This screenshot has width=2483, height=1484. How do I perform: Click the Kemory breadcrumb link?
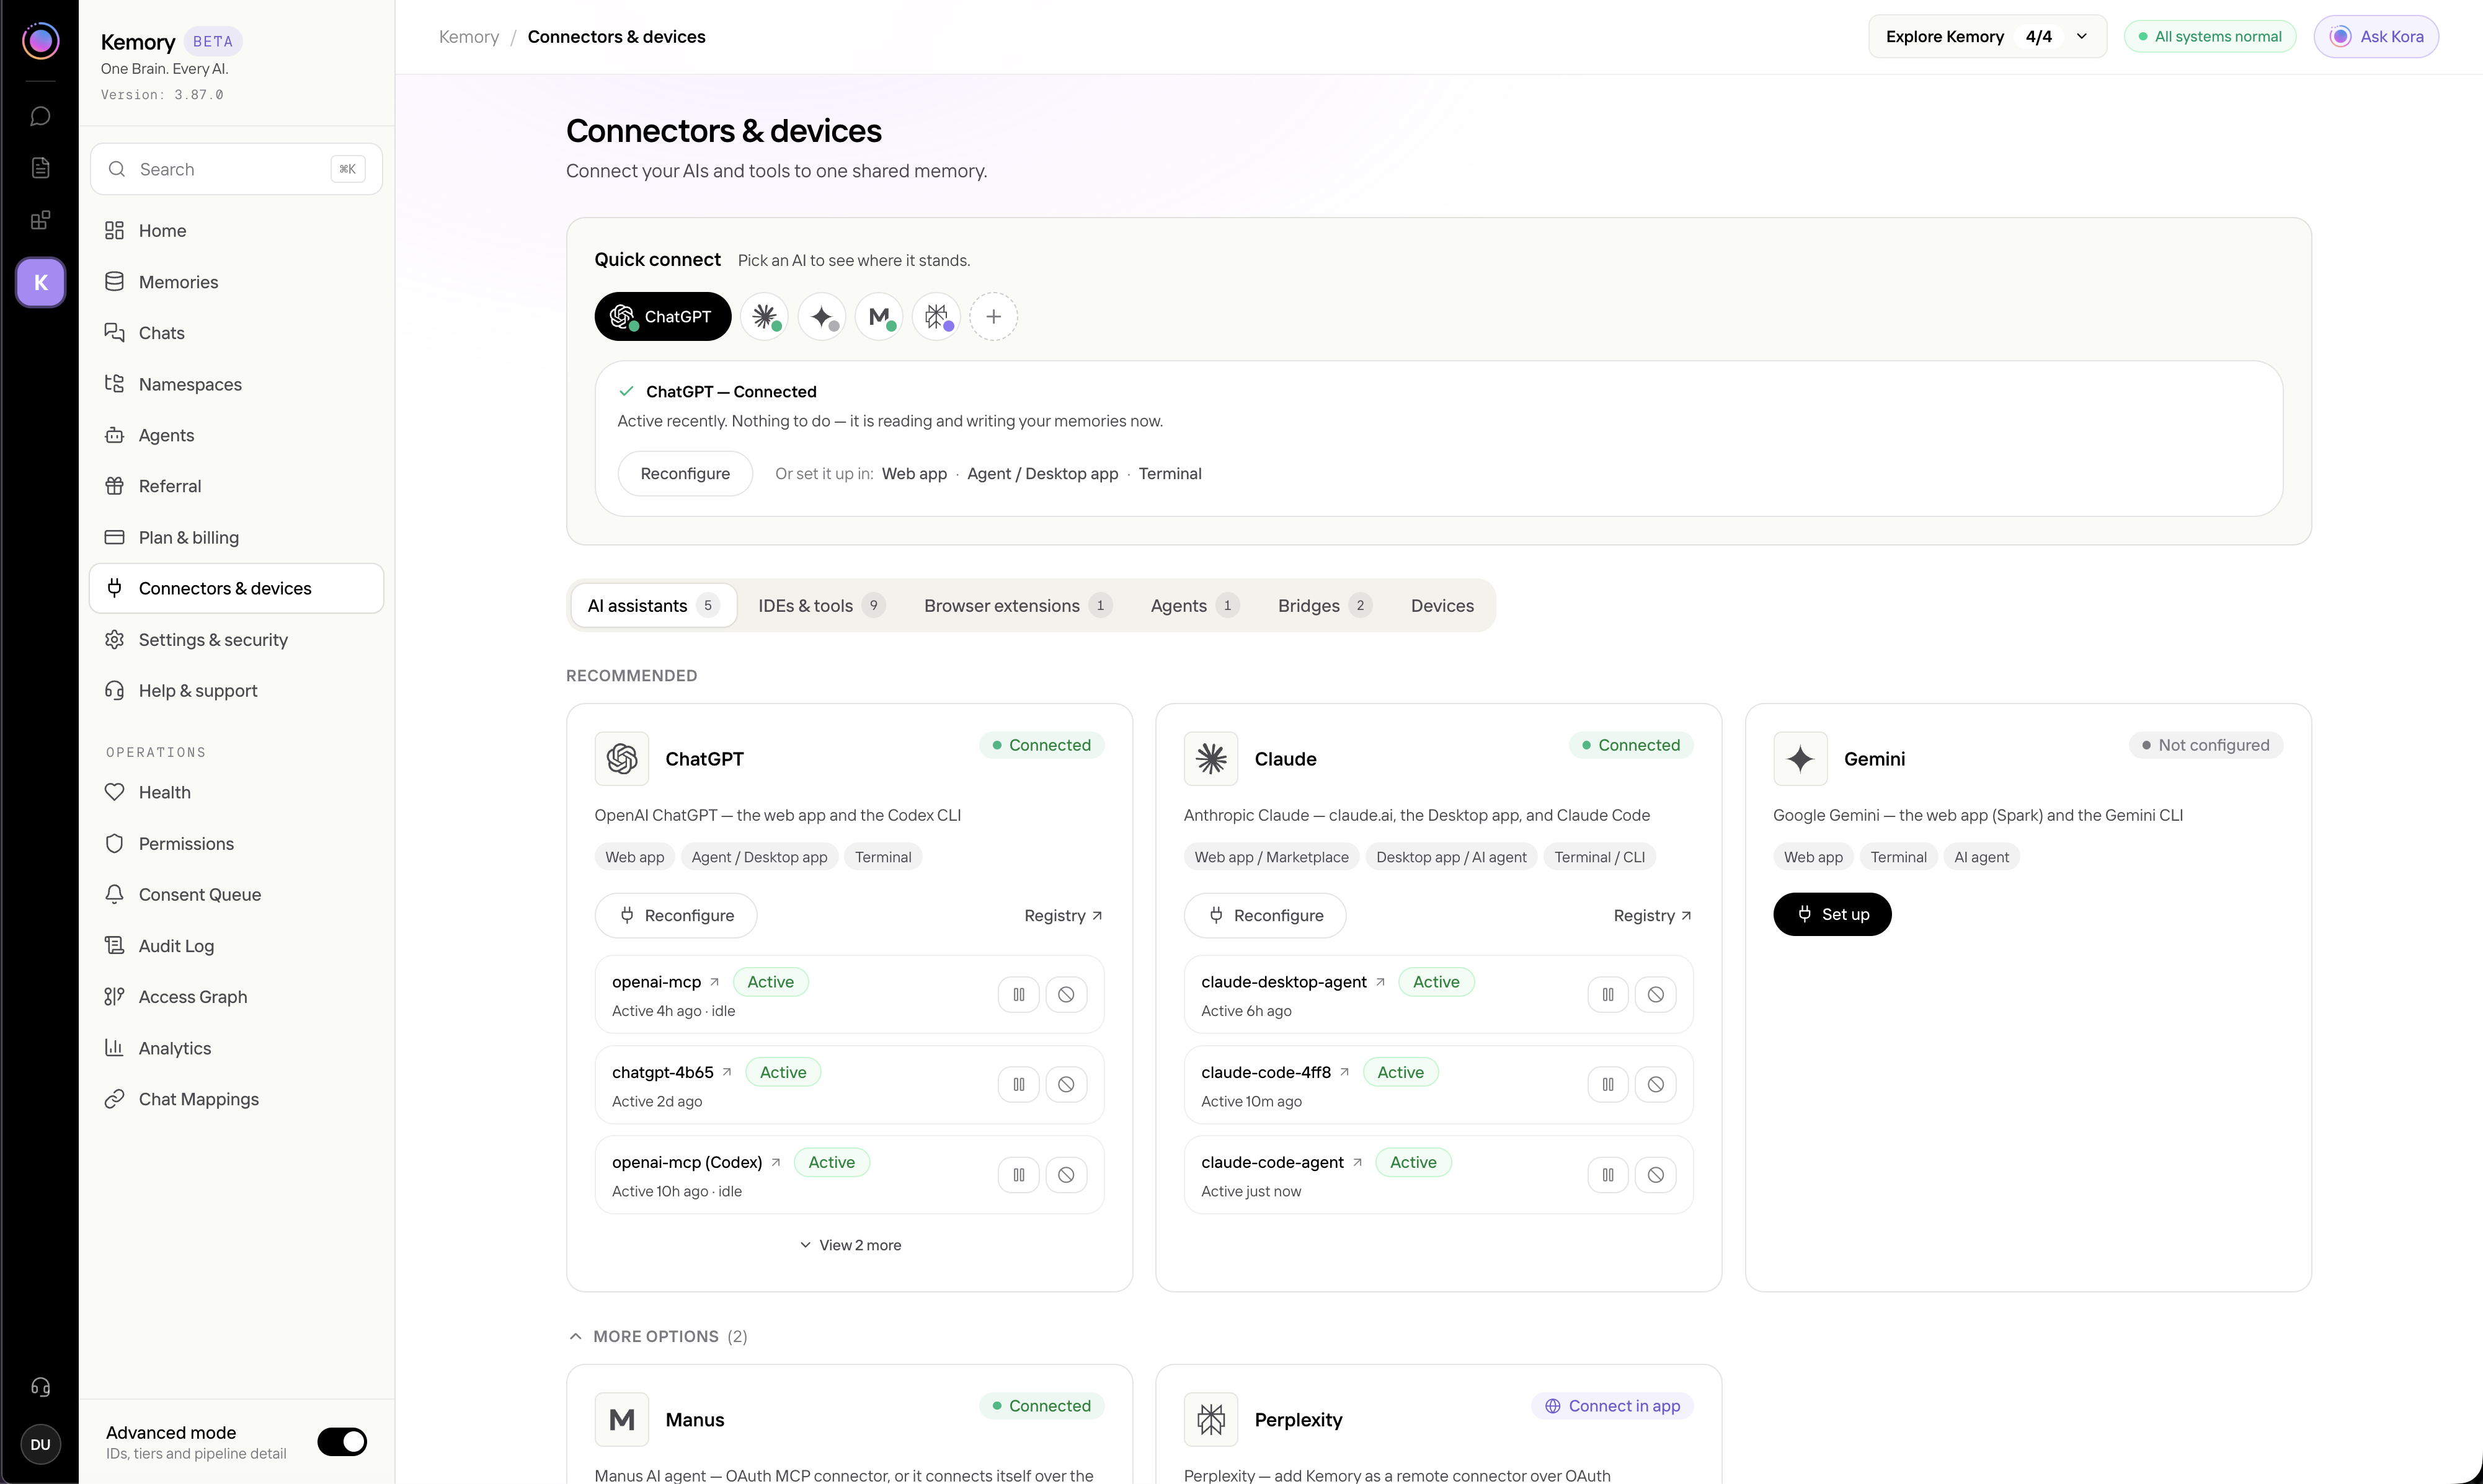pos(469,37)
